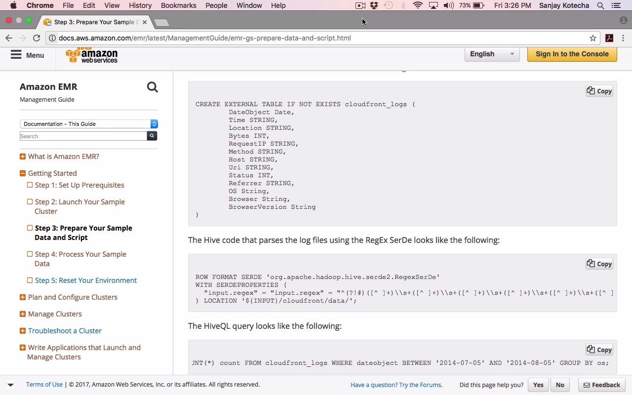Collapse the Getting Started section
The width and height of the screenshot is (632, 395).
pos(23,173)
